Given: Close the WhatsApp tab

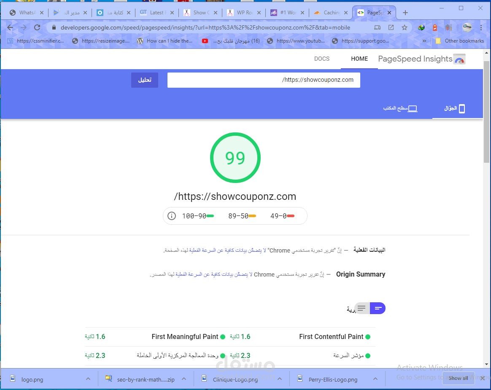Looking at the screenshot, I should click(x=42, y=13).
